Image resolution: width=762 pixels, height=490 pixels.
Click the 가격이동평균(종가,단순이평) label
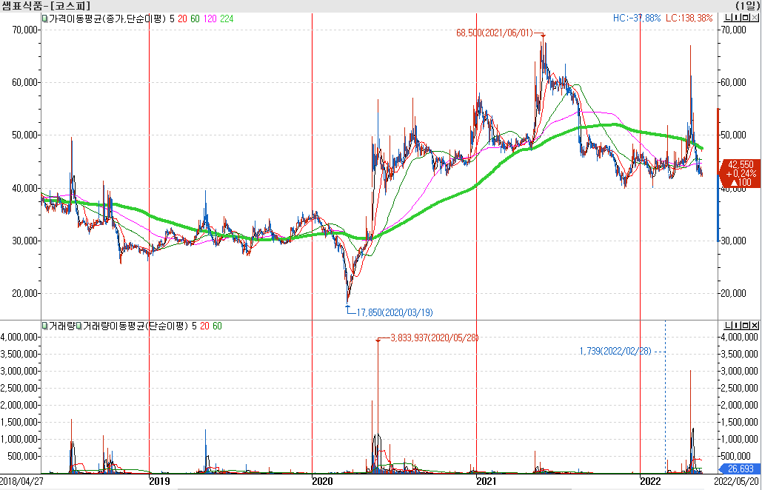tap(107, 19)
